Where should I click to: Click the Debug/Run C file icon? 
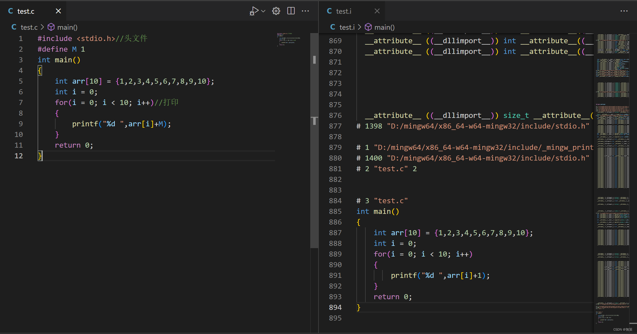(x=254, y=11)
